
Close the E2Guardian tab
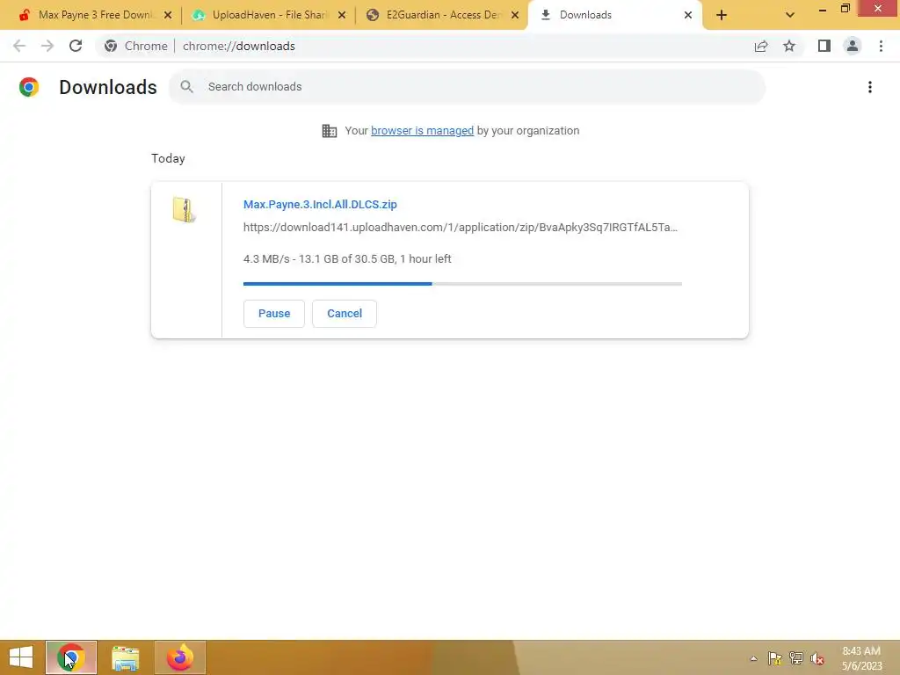click(515, 16)
